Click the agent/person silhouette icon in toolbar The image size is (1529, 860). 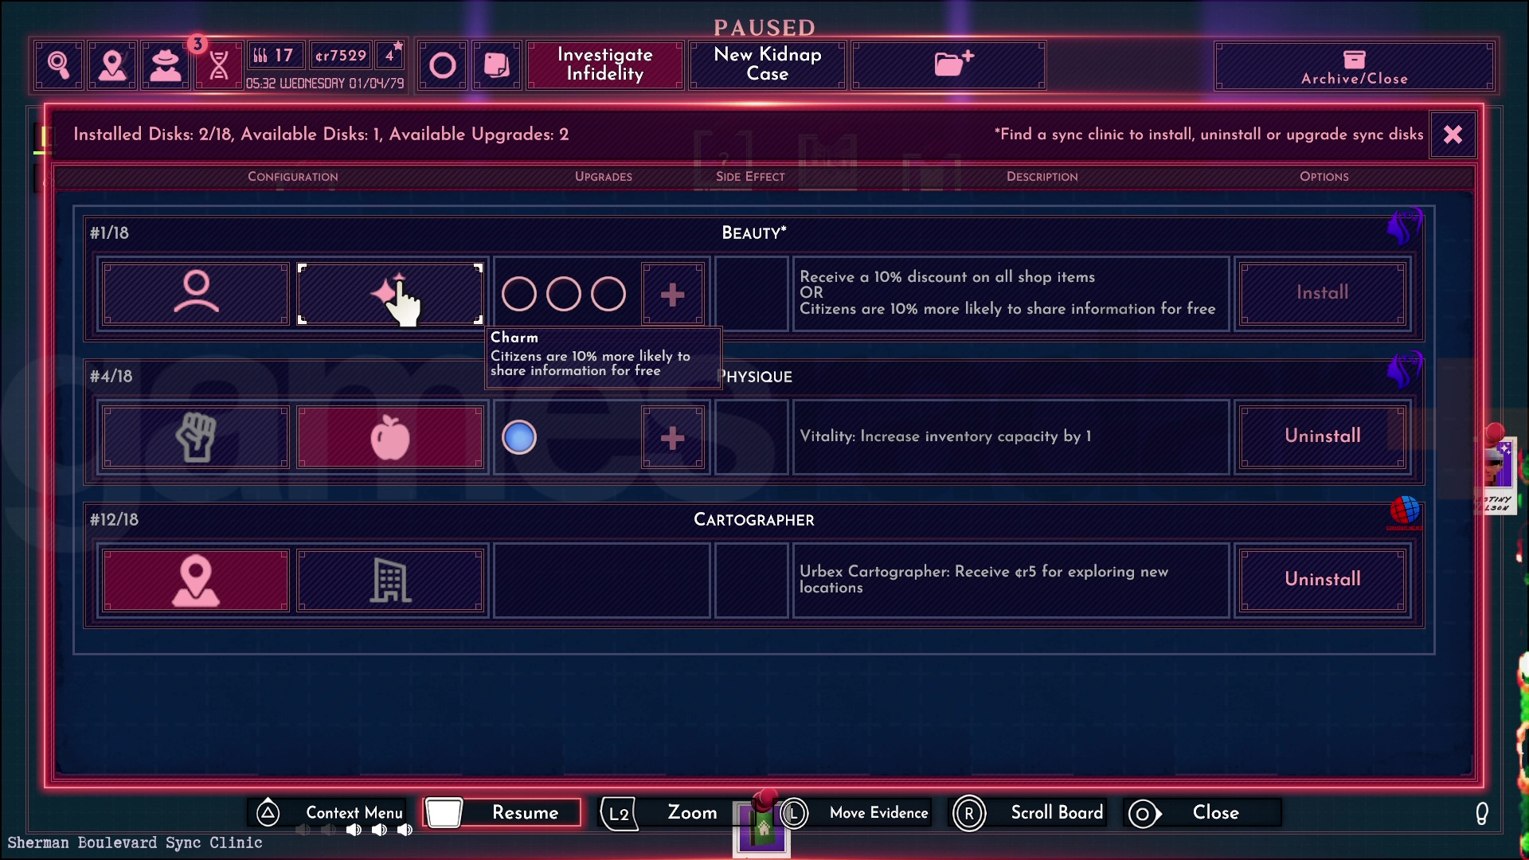[165, 64]
